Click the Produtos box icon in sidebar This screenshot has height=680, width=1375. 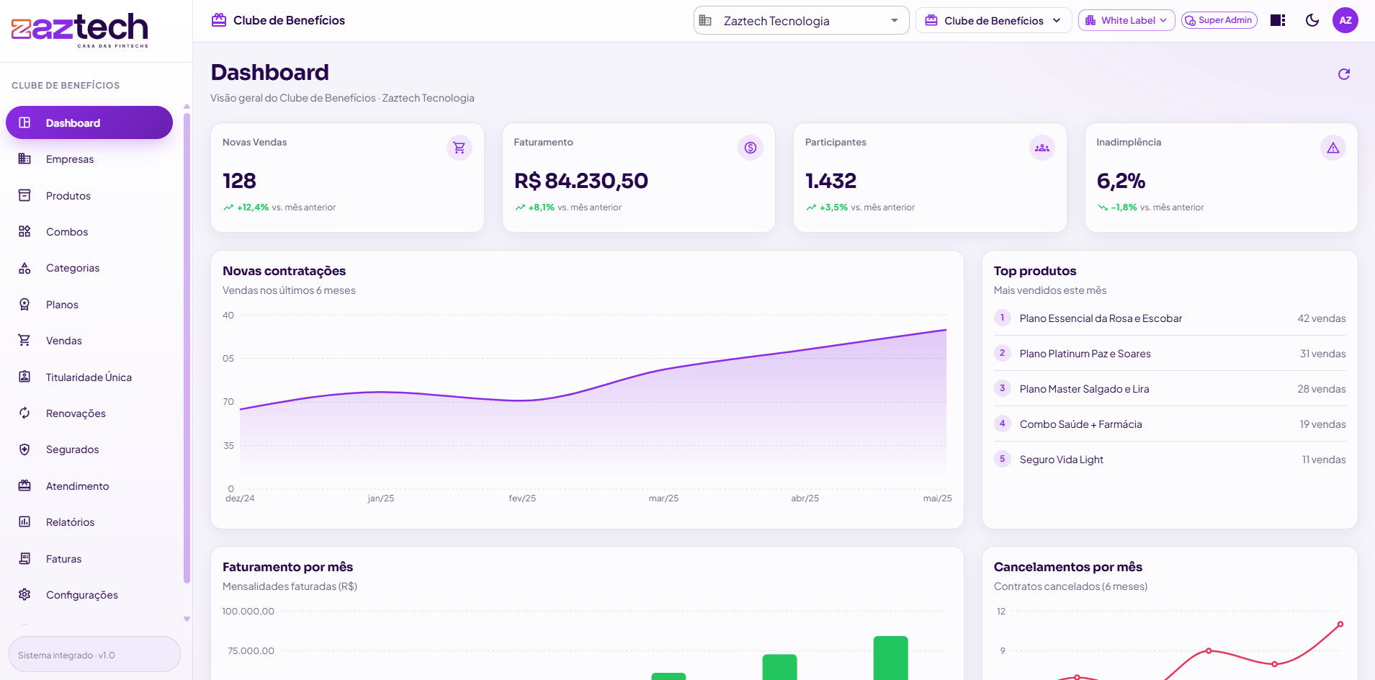(x=24, y=195)
